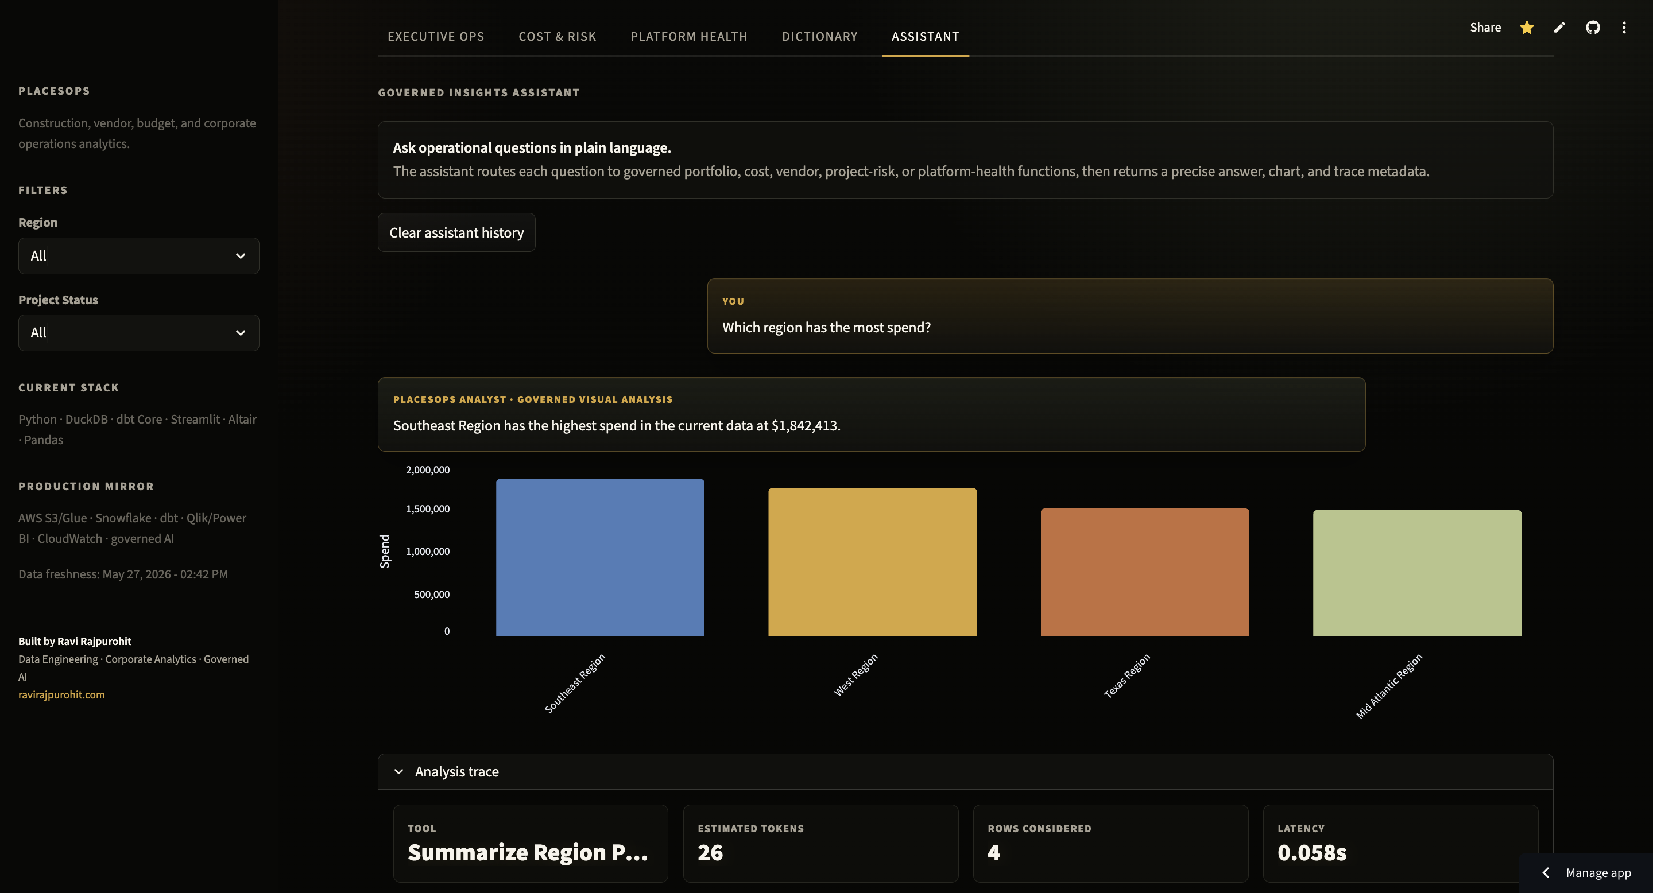
Task: Click the star favorite icon
Action: [x=1527, y=28]
